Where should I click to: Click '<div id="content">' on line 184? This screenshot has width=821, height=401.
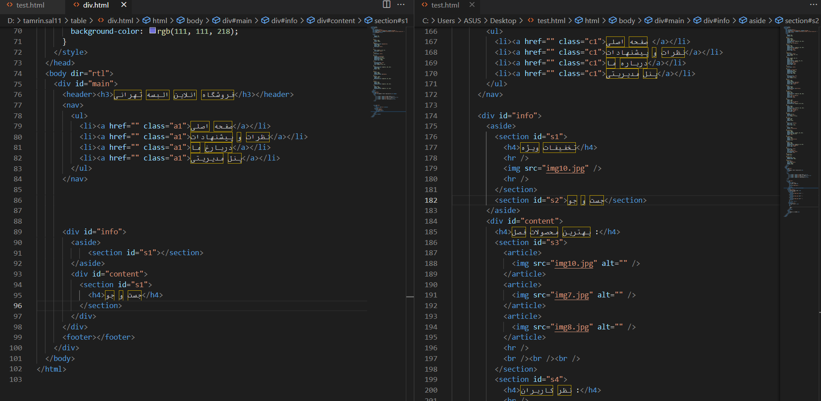pyautogui.click(x=525, y=221)
